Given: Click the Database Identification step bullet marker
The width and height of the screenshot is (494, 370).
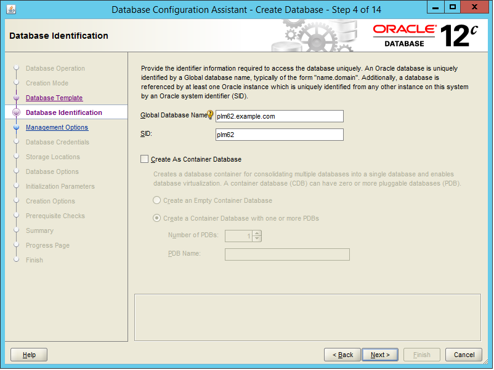Looking at the screenshot, I should pyautogui.click(x=17, y=112).
